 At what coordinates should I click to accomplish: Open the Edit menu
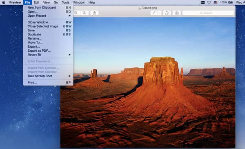pyautogui.click(x=37, y=2)
